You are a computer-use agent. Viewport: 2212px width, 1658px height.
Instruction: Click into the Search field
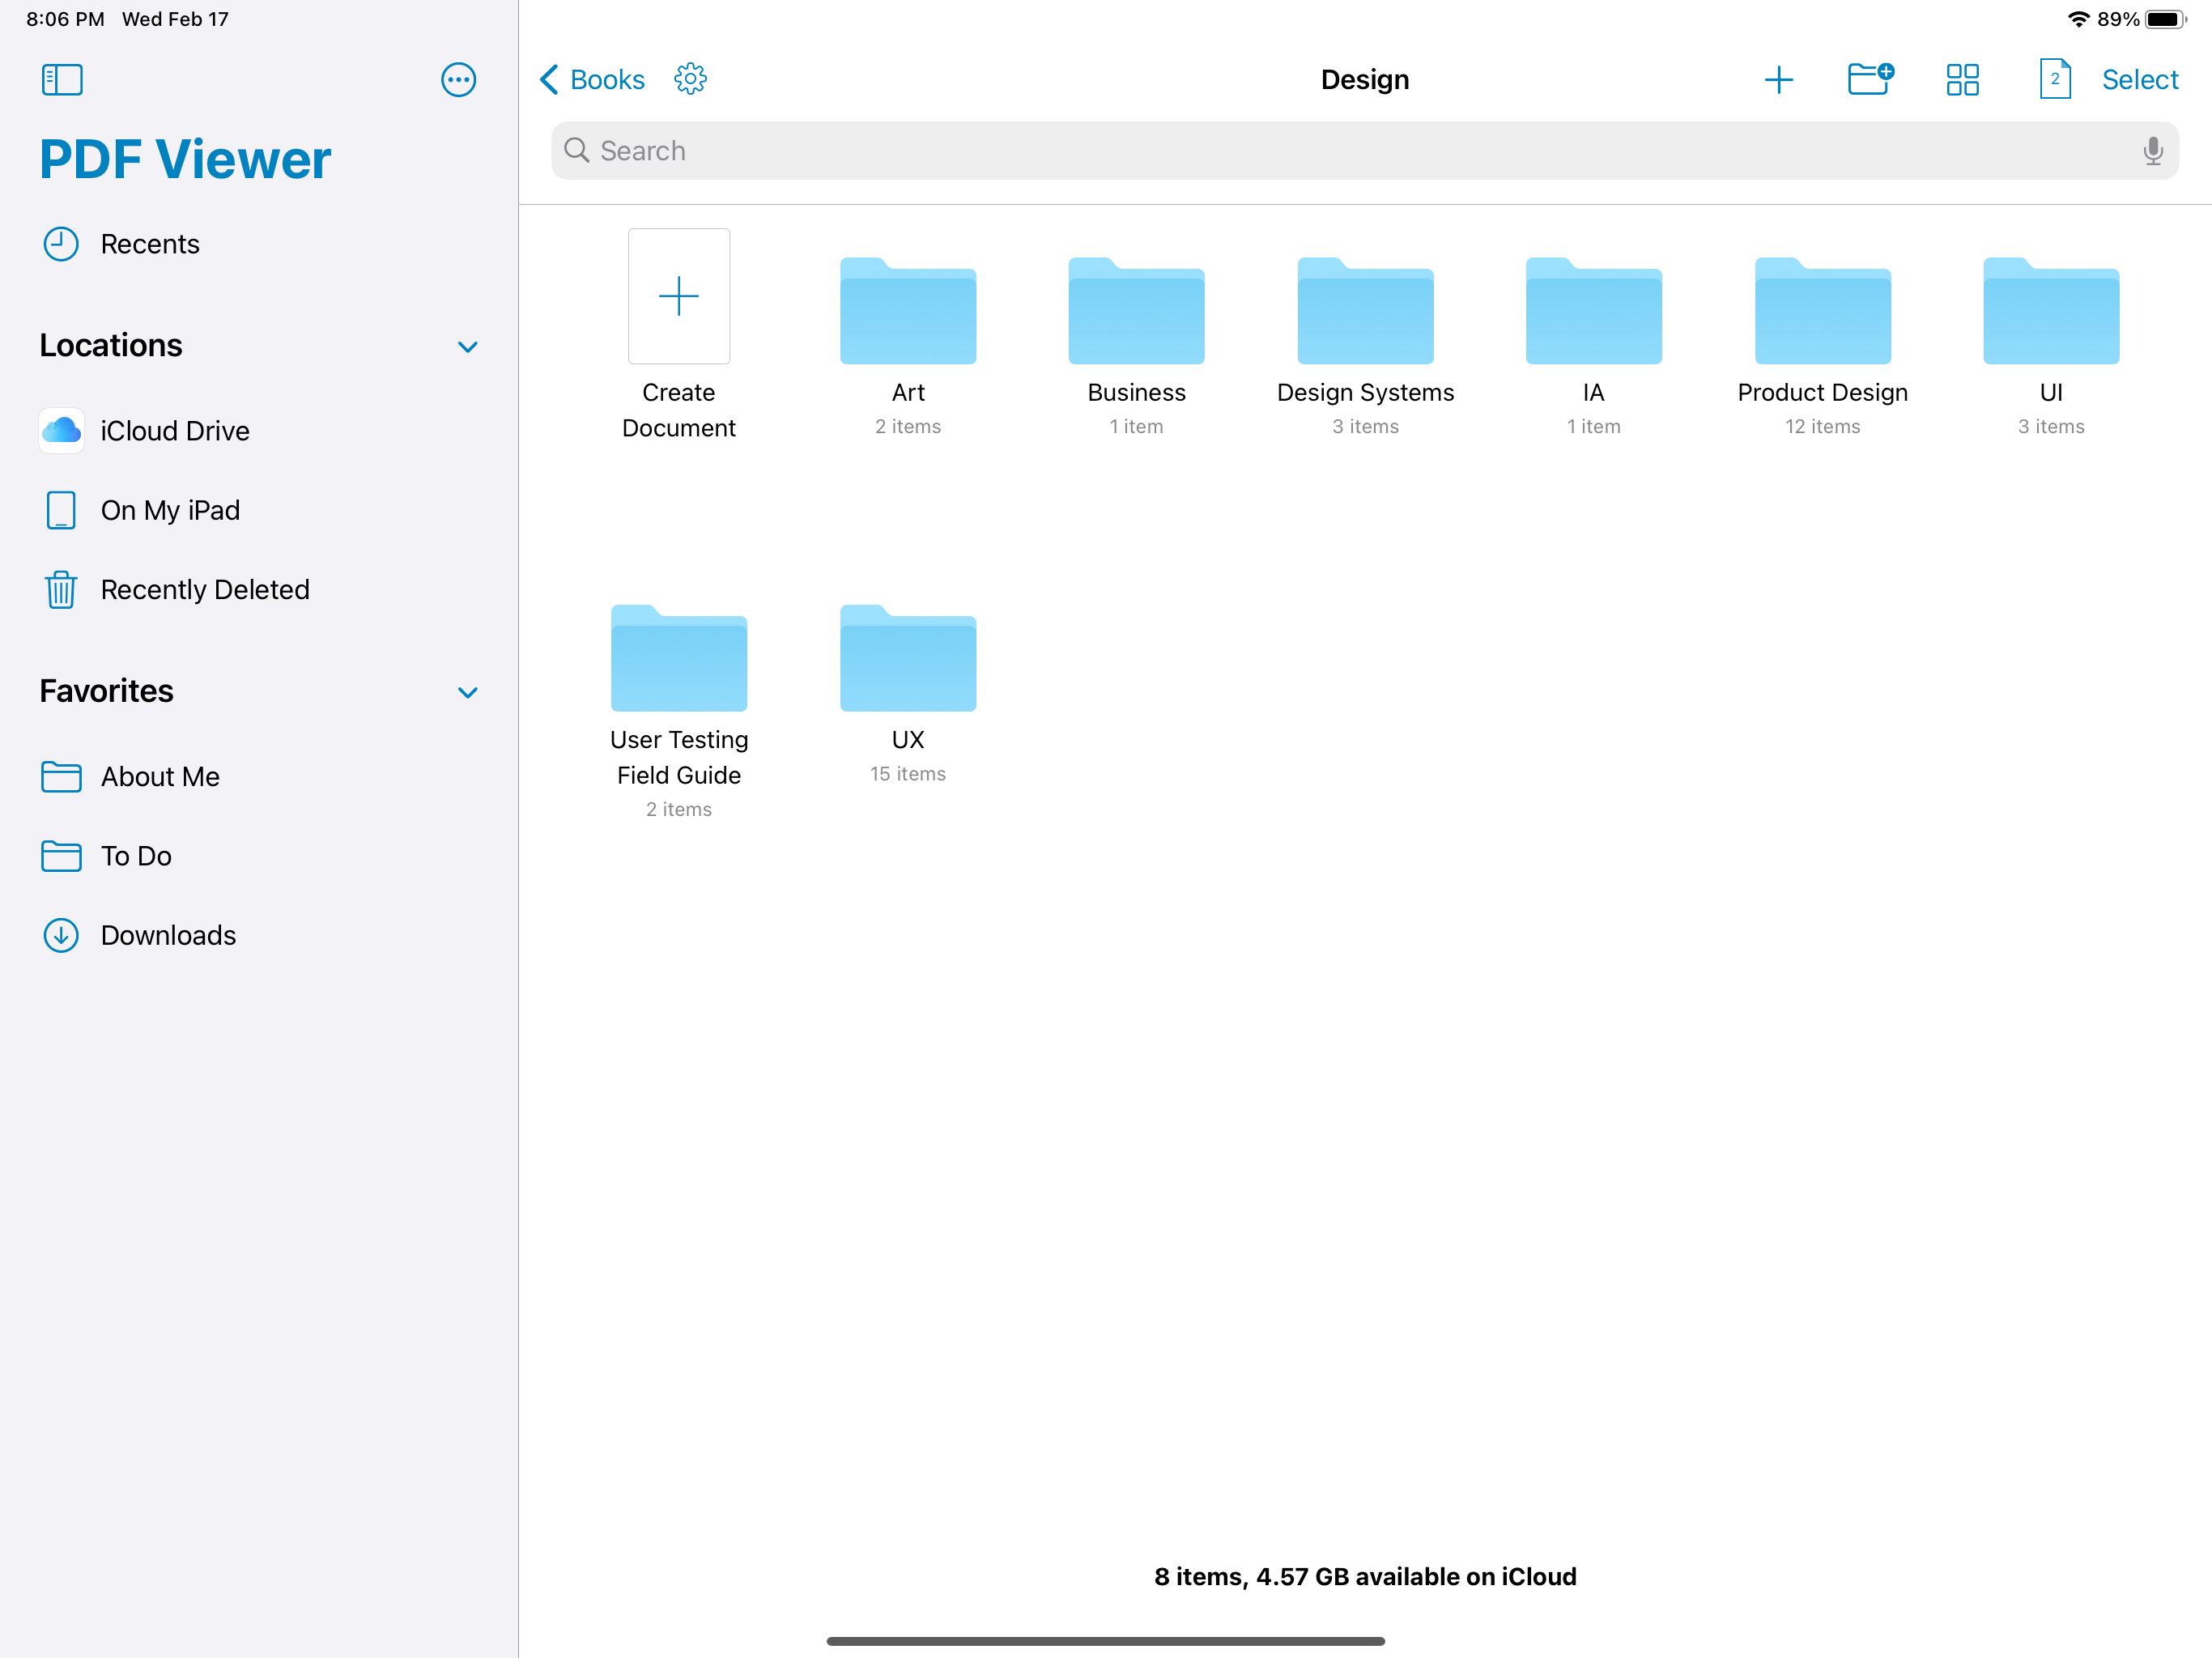(x=1364, y=151)
